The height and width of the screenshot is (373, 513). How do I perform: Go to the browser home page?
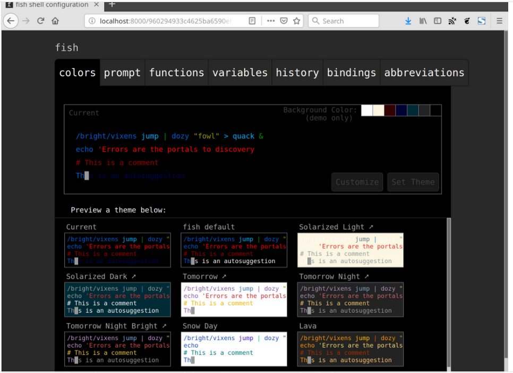click(x=55, y=21)
